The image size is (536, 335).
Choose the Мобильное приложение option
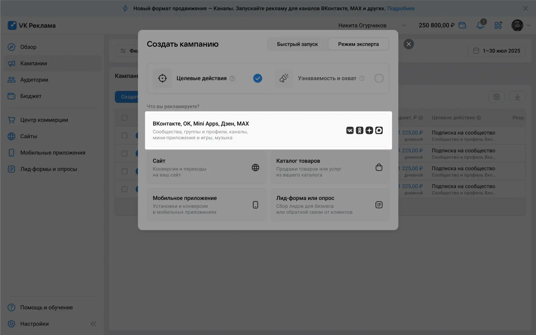pos(207,205)
